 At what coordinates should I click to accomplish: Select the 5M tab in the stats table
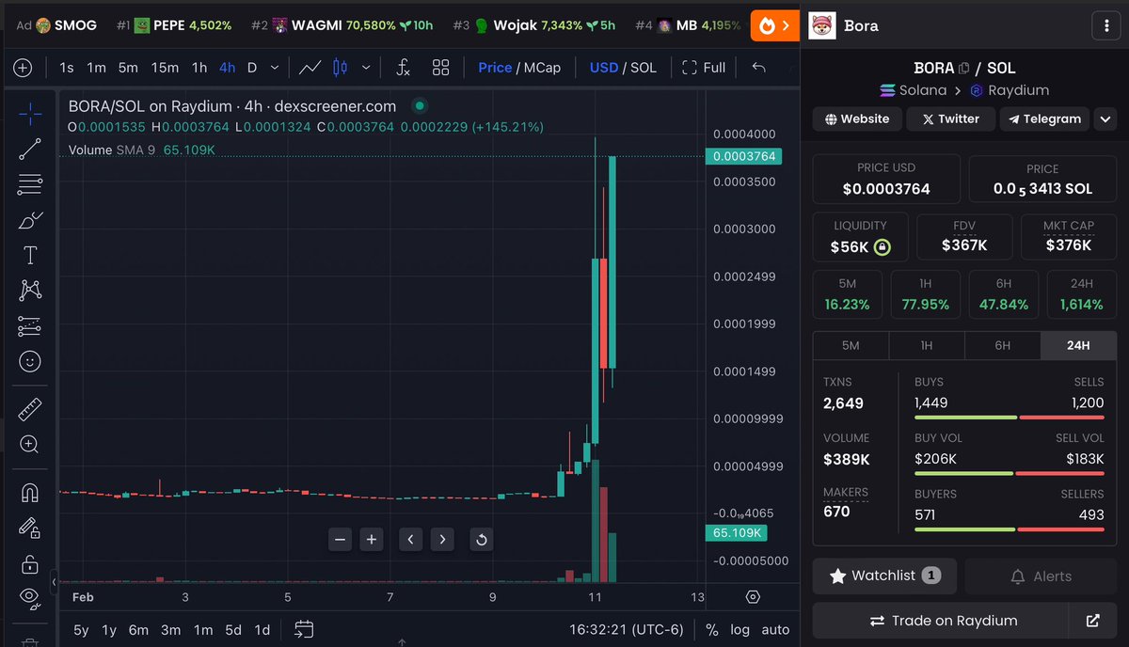pos(851,346)
